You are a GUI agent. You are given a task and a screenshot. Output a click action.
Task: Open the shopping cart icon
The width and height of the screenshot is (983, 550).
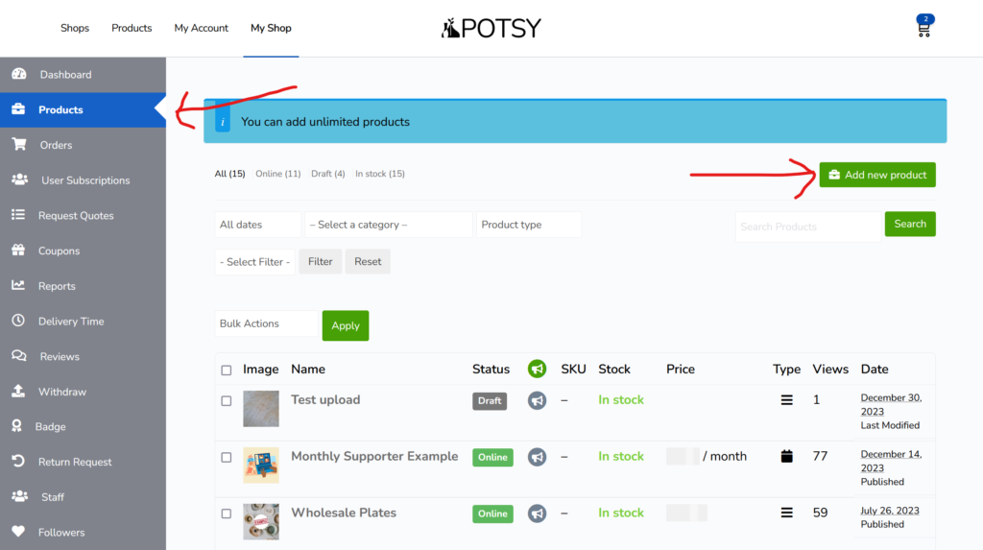(923, 29)
